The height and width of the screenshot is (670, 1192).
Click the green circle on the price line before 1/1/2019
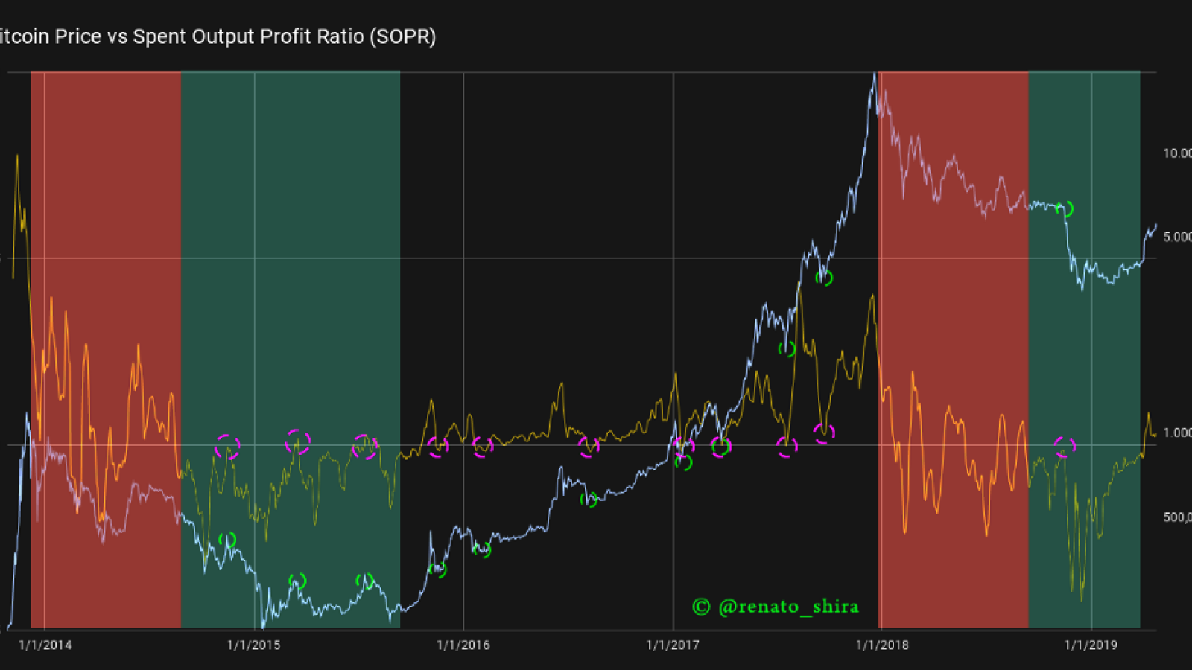(x=1065, y=209)
